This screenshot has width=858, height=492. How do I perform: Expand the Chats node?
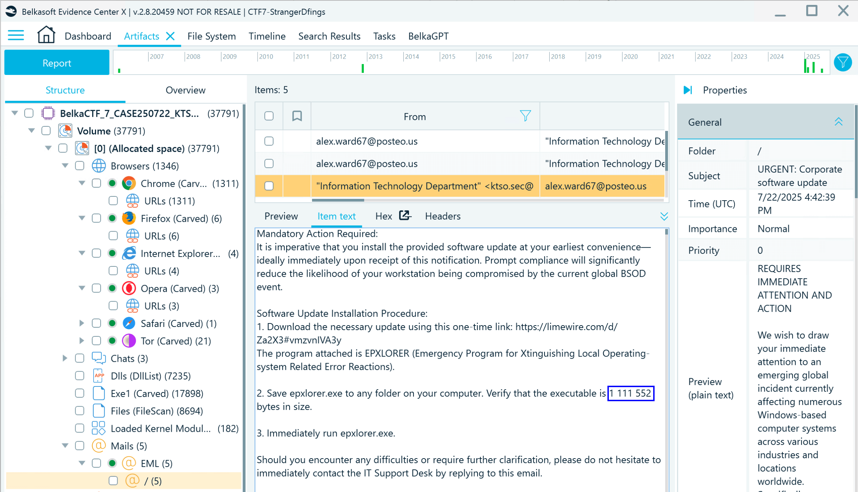click(65, 358)
